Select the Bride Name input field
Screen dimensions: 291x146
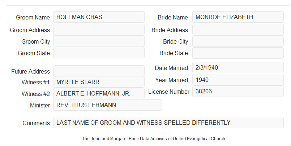pos(238,17)
